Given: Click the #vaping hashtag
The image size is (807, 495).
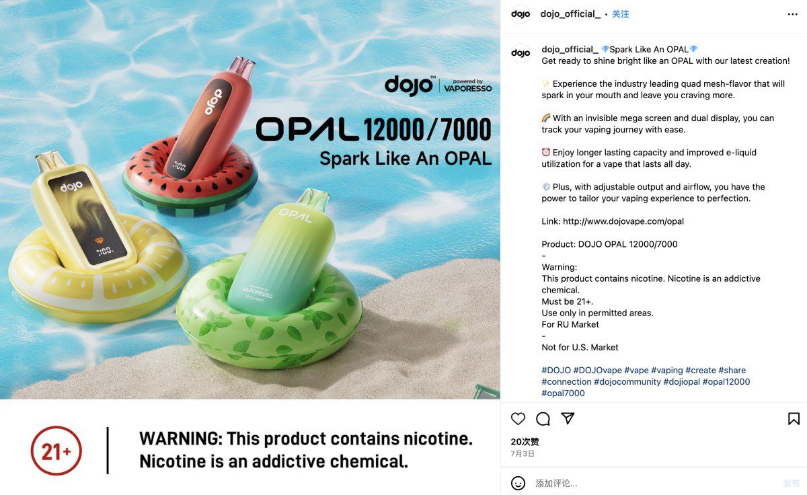Looking at the screenshot, I should pos(667,371).
